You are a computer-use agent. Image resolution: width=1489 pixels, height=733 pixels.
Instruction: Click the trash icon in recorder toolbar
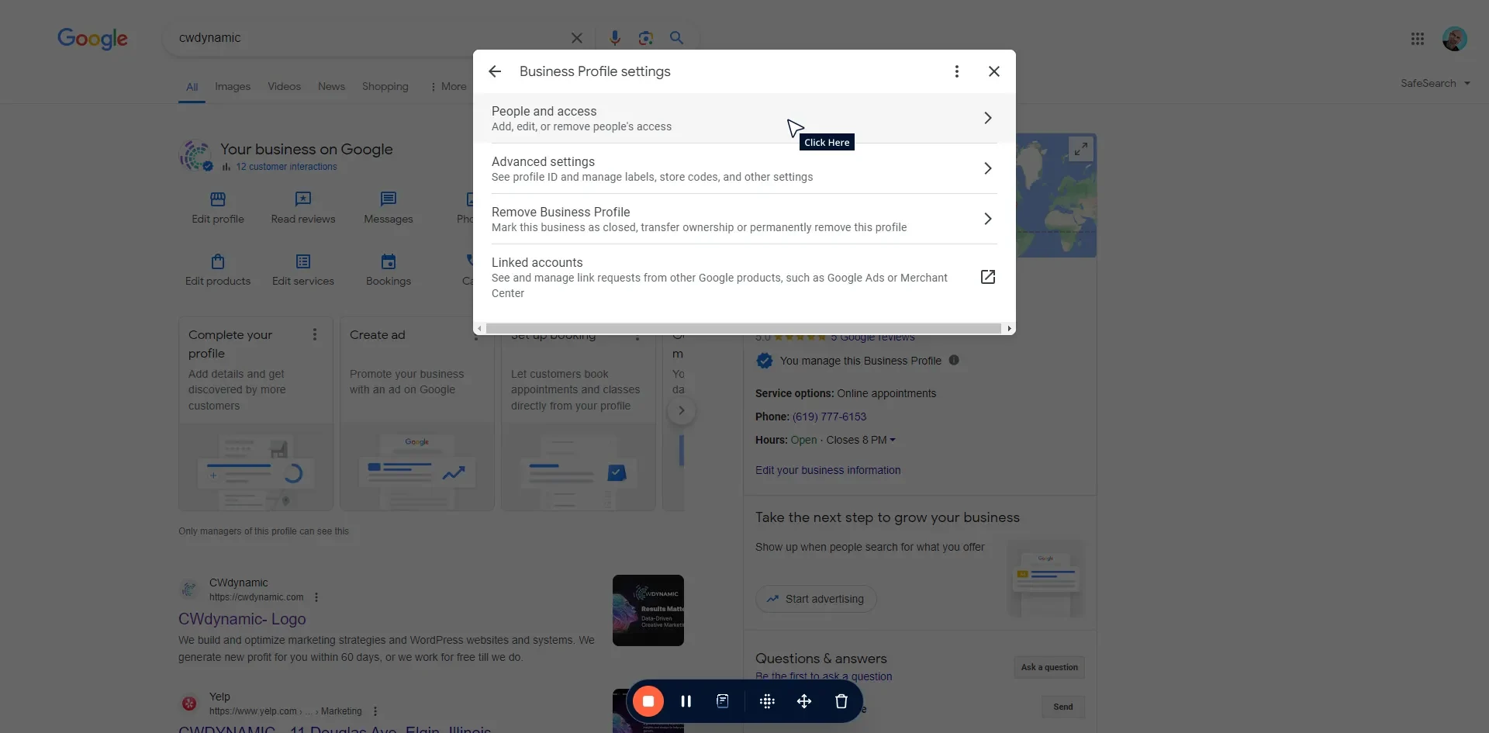(841, 701)
